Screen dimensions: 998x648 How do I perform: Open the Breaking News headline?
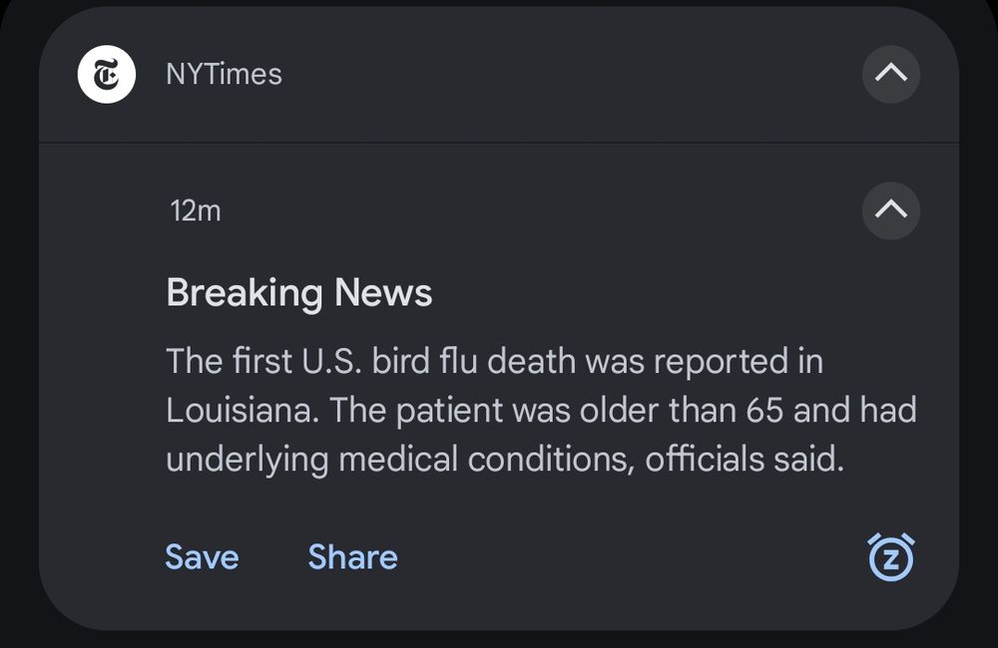click(x=298, y=292)
